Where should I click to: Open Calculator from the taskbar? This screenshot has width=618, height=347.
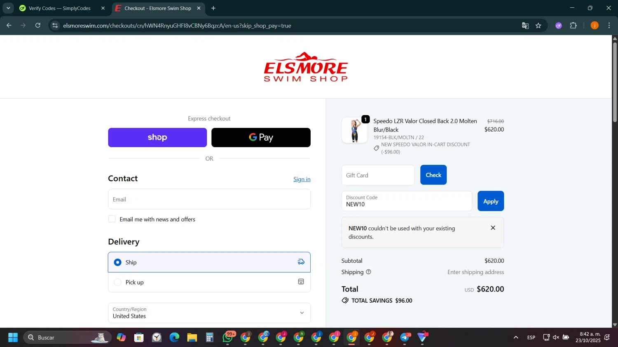coord(210,338)
